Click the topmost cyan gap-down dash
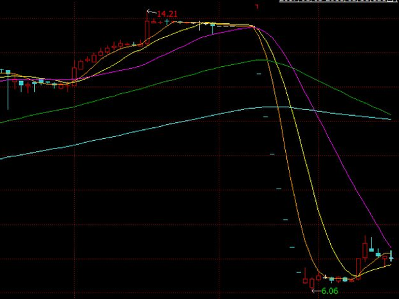The image size is (399, 299). pos(259,75)
